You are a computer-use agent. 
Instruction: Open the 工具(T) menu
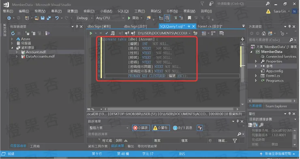pyautogui.click(x=139, y=11)
